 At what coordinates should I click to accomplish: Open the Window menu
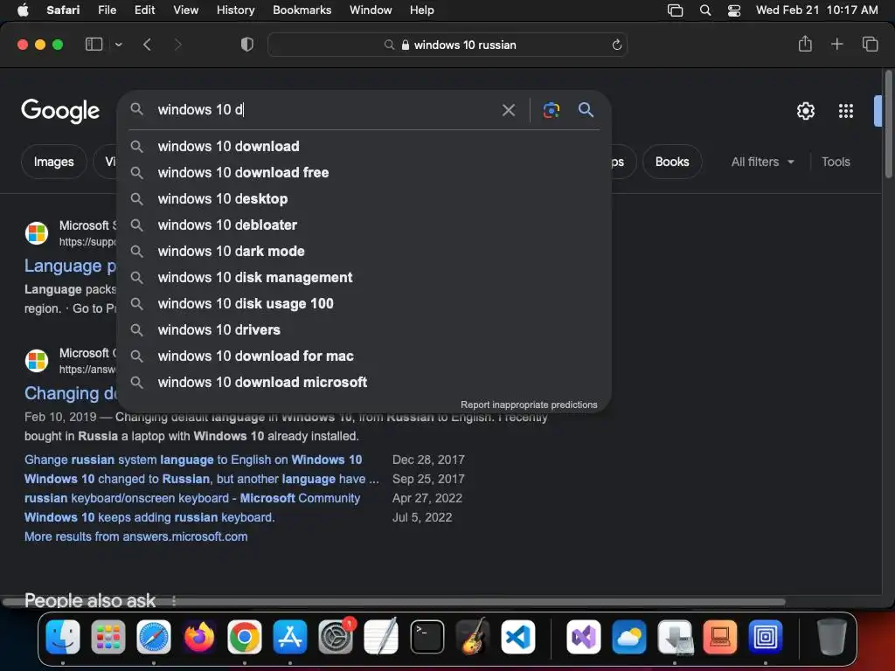[371, 10]
